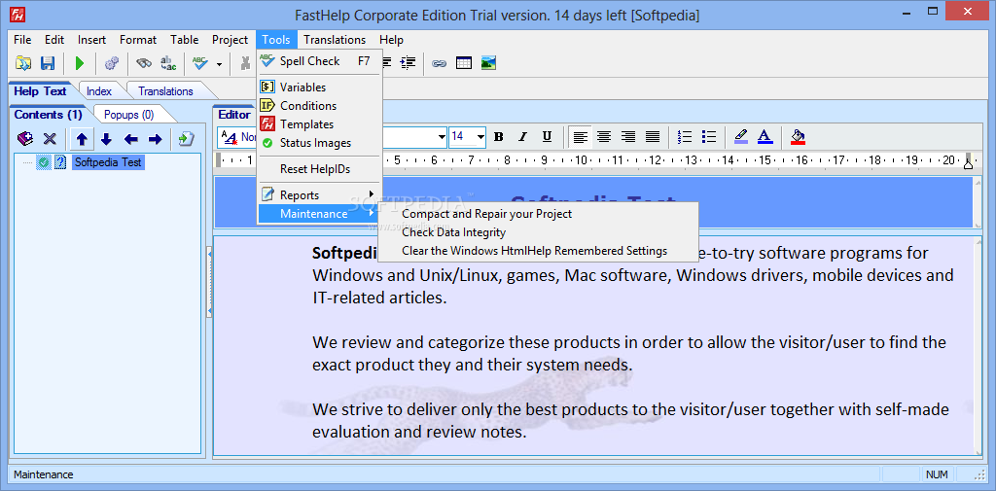Image resolution: width=996 pixels, height=491 pixels.
Task: Toggle Italic formatting
Action: pyautogui.click(x=522, y=136)
